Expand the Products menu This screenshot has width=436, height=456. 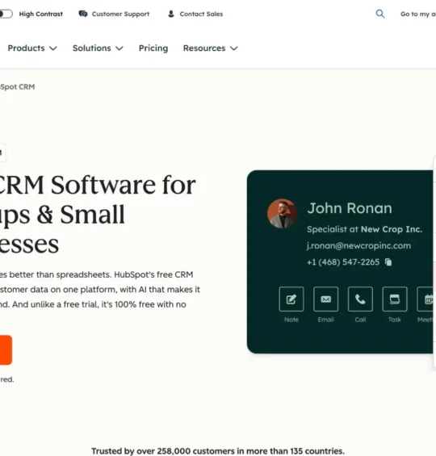tap(32, 48)
